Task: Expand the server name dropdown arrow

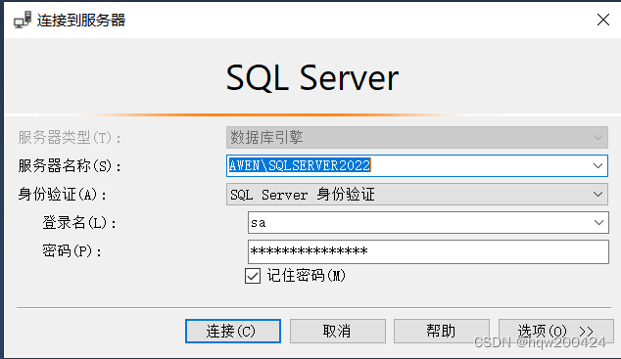Action: [x=598, y=165]
